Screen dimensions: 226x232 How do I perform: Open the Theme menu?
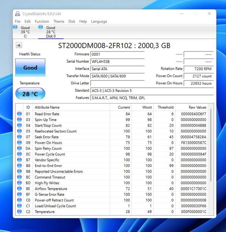coord(59,22)
